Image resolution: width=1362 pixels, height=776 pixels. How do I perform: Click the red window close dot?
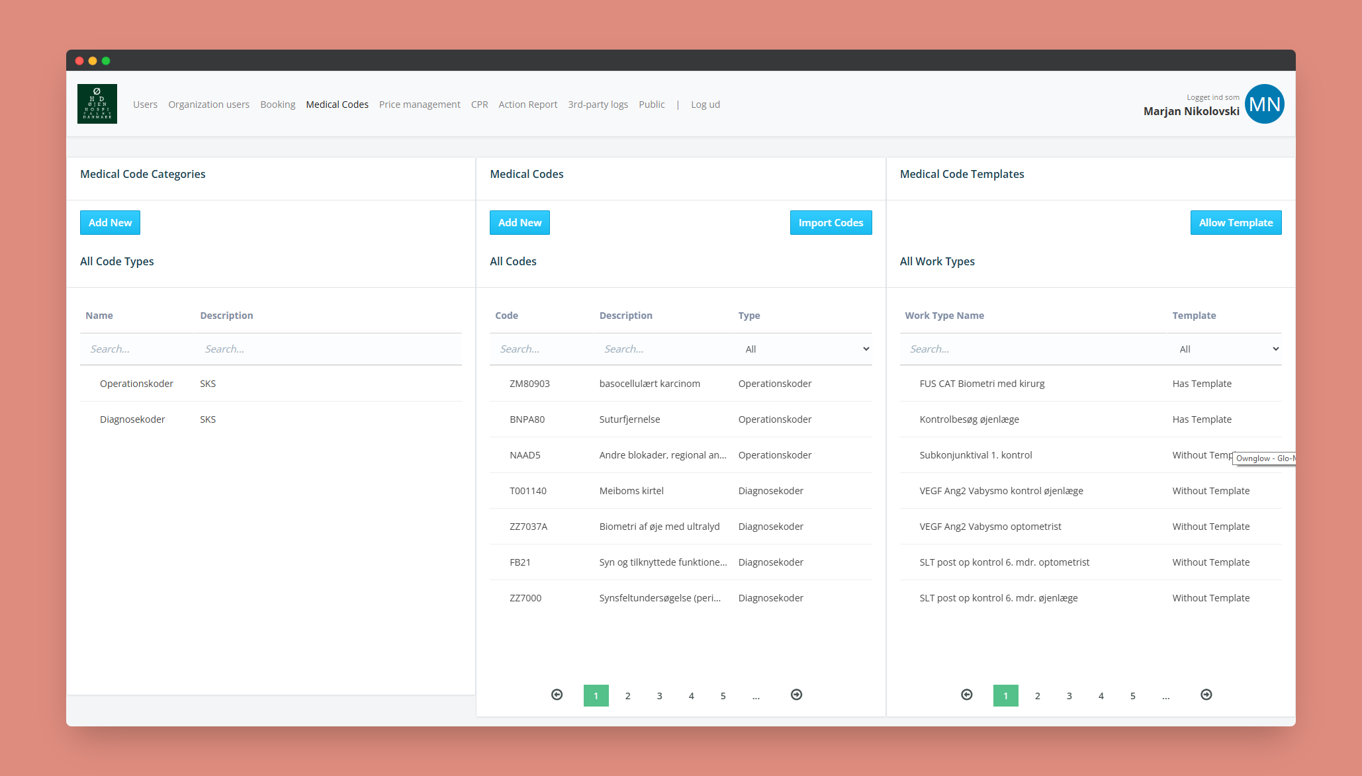[x=79, y=61]
